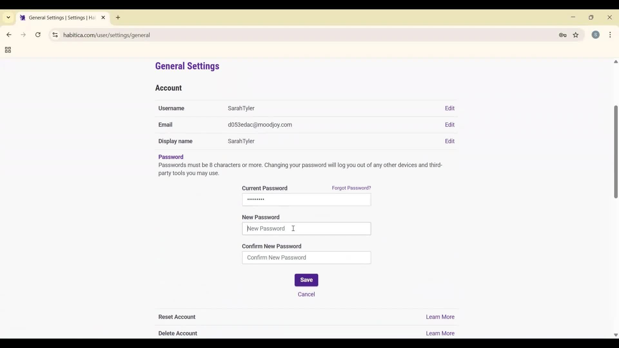The height and width of the screenshot is (348, 619).
Task: Go back to the previous page
Action: 9,35
